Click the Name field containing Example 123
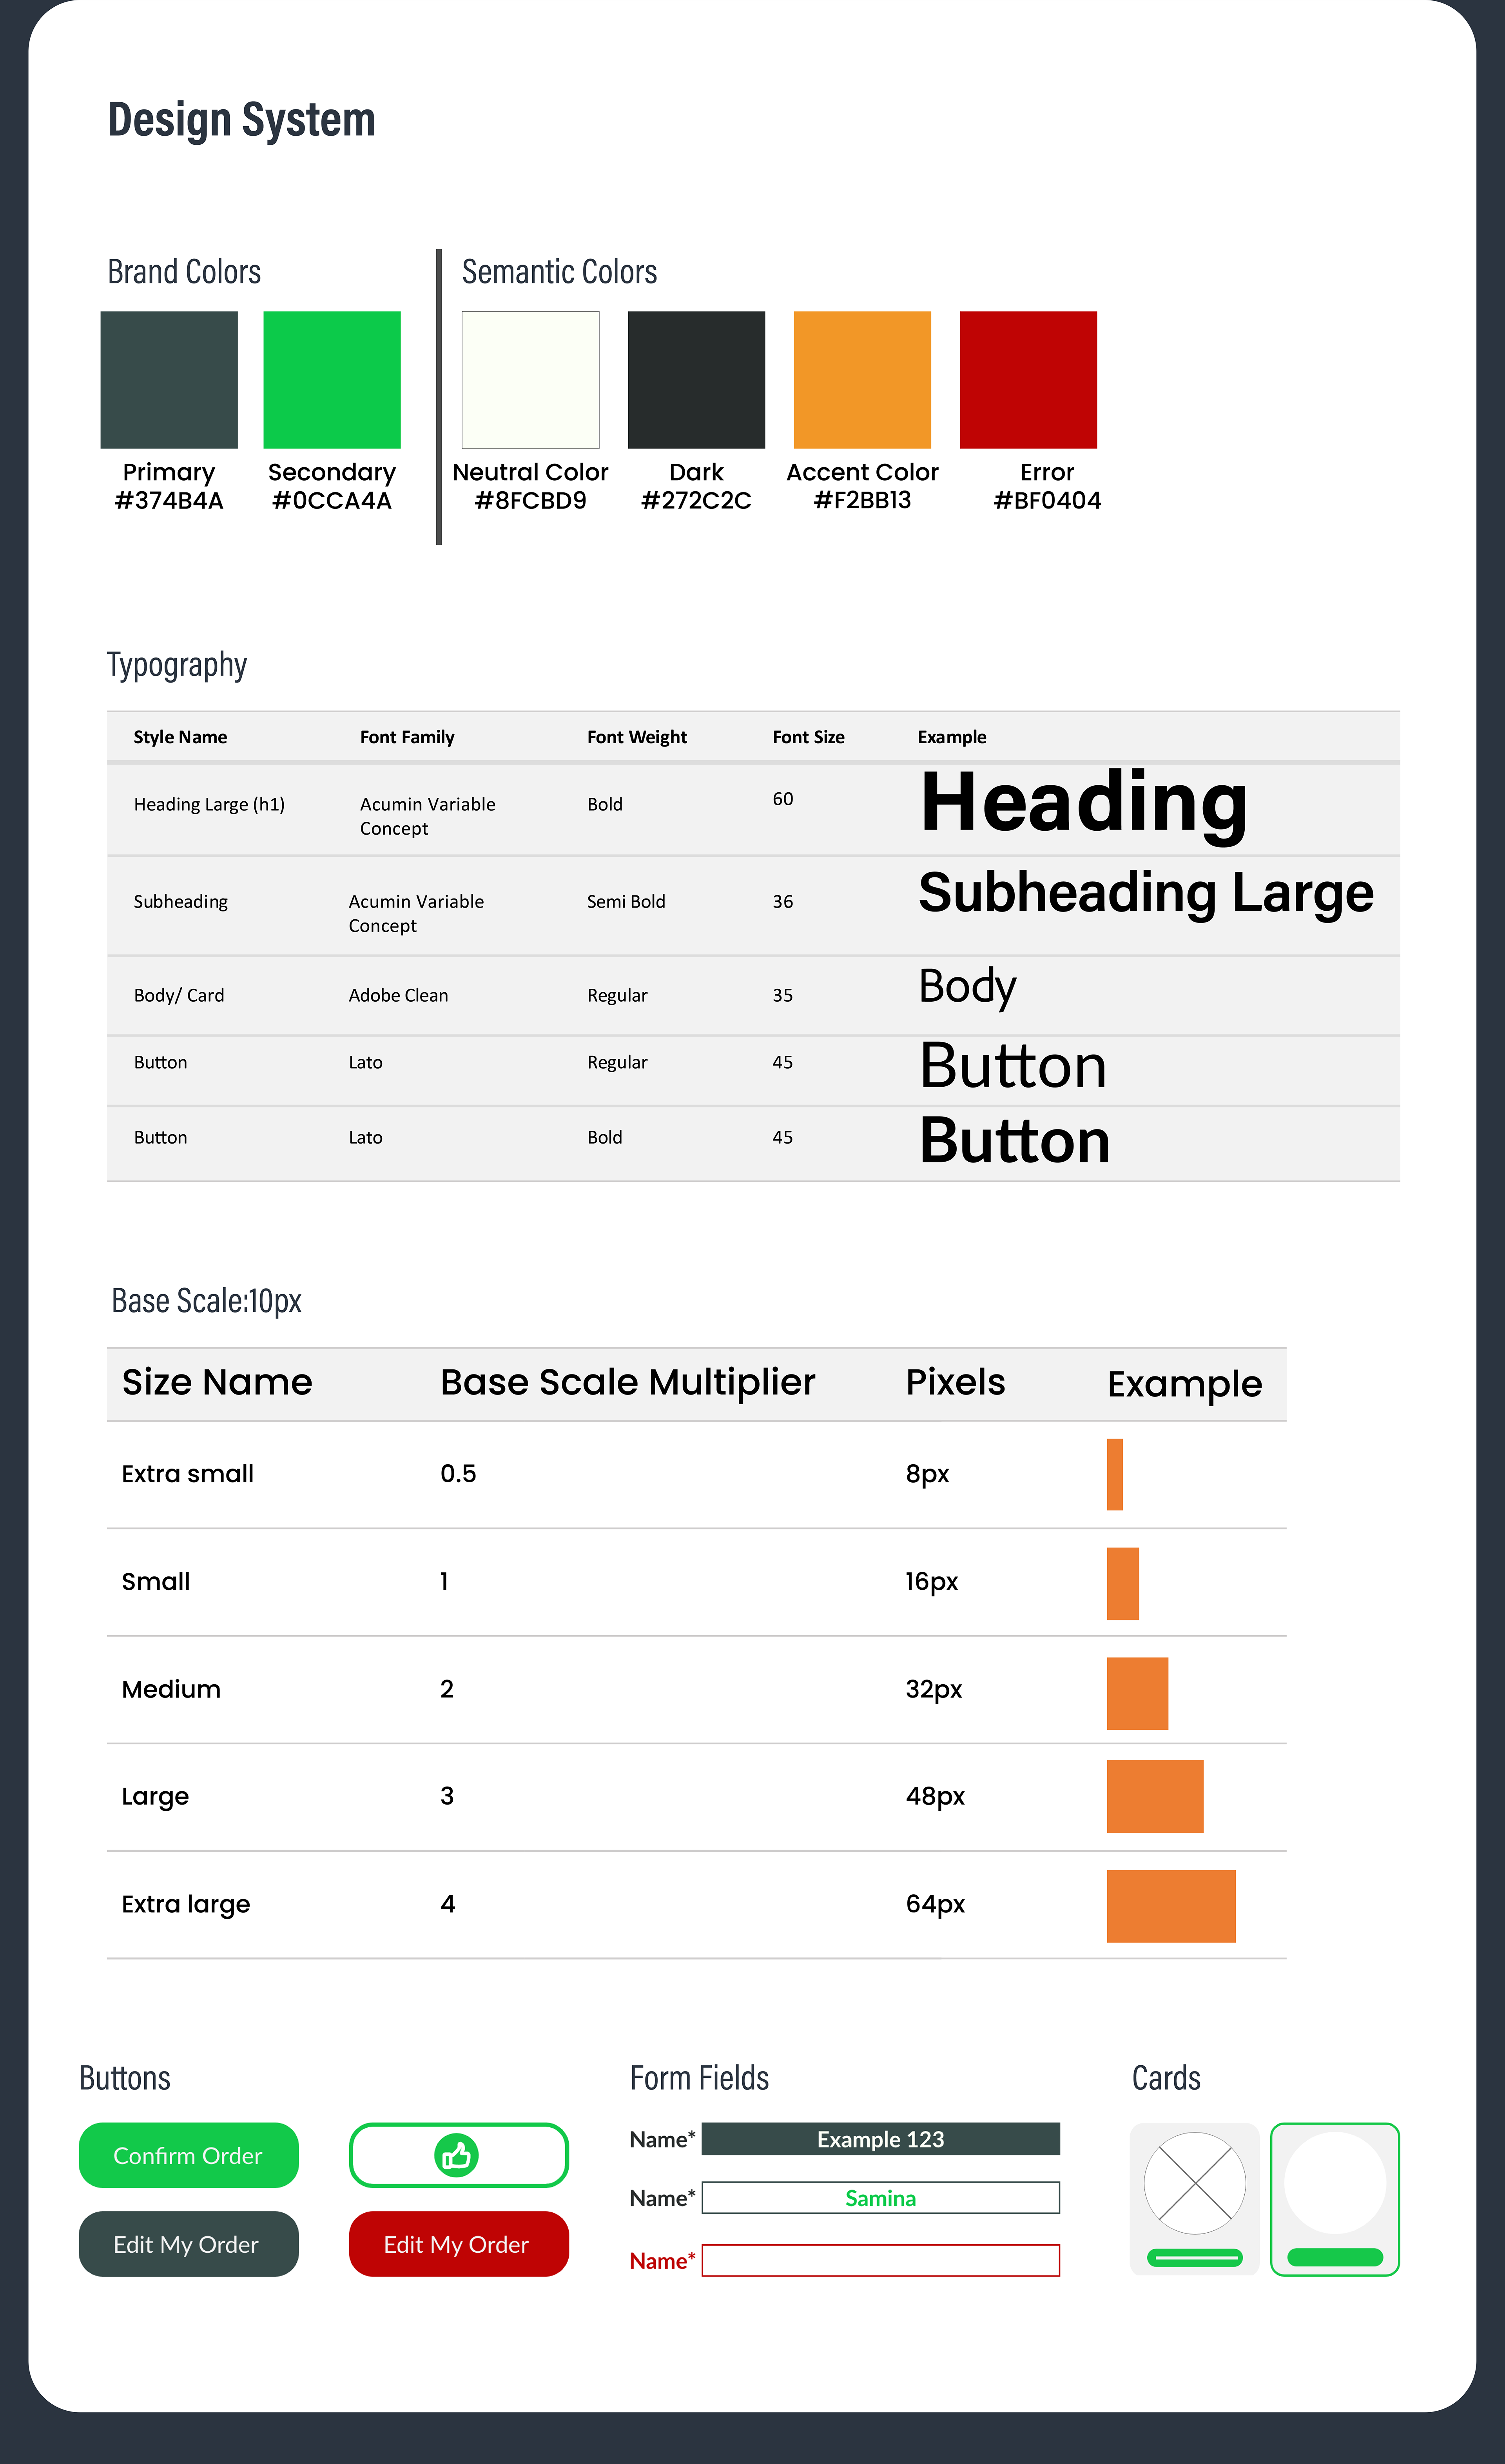This screenshot has height=2464, width=1505. [880, 2139]
